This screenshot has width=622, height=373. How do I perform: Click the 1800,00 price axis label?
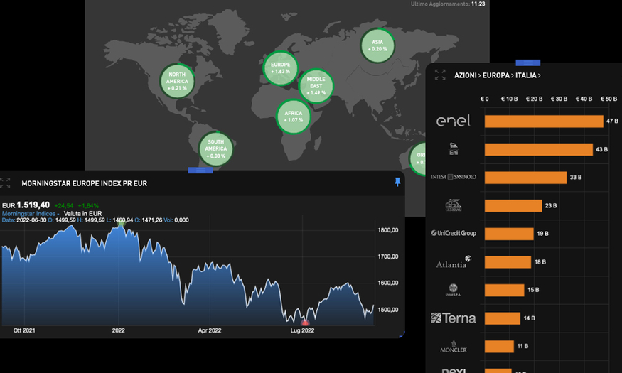pyautogui.click(x=388, y=230)
